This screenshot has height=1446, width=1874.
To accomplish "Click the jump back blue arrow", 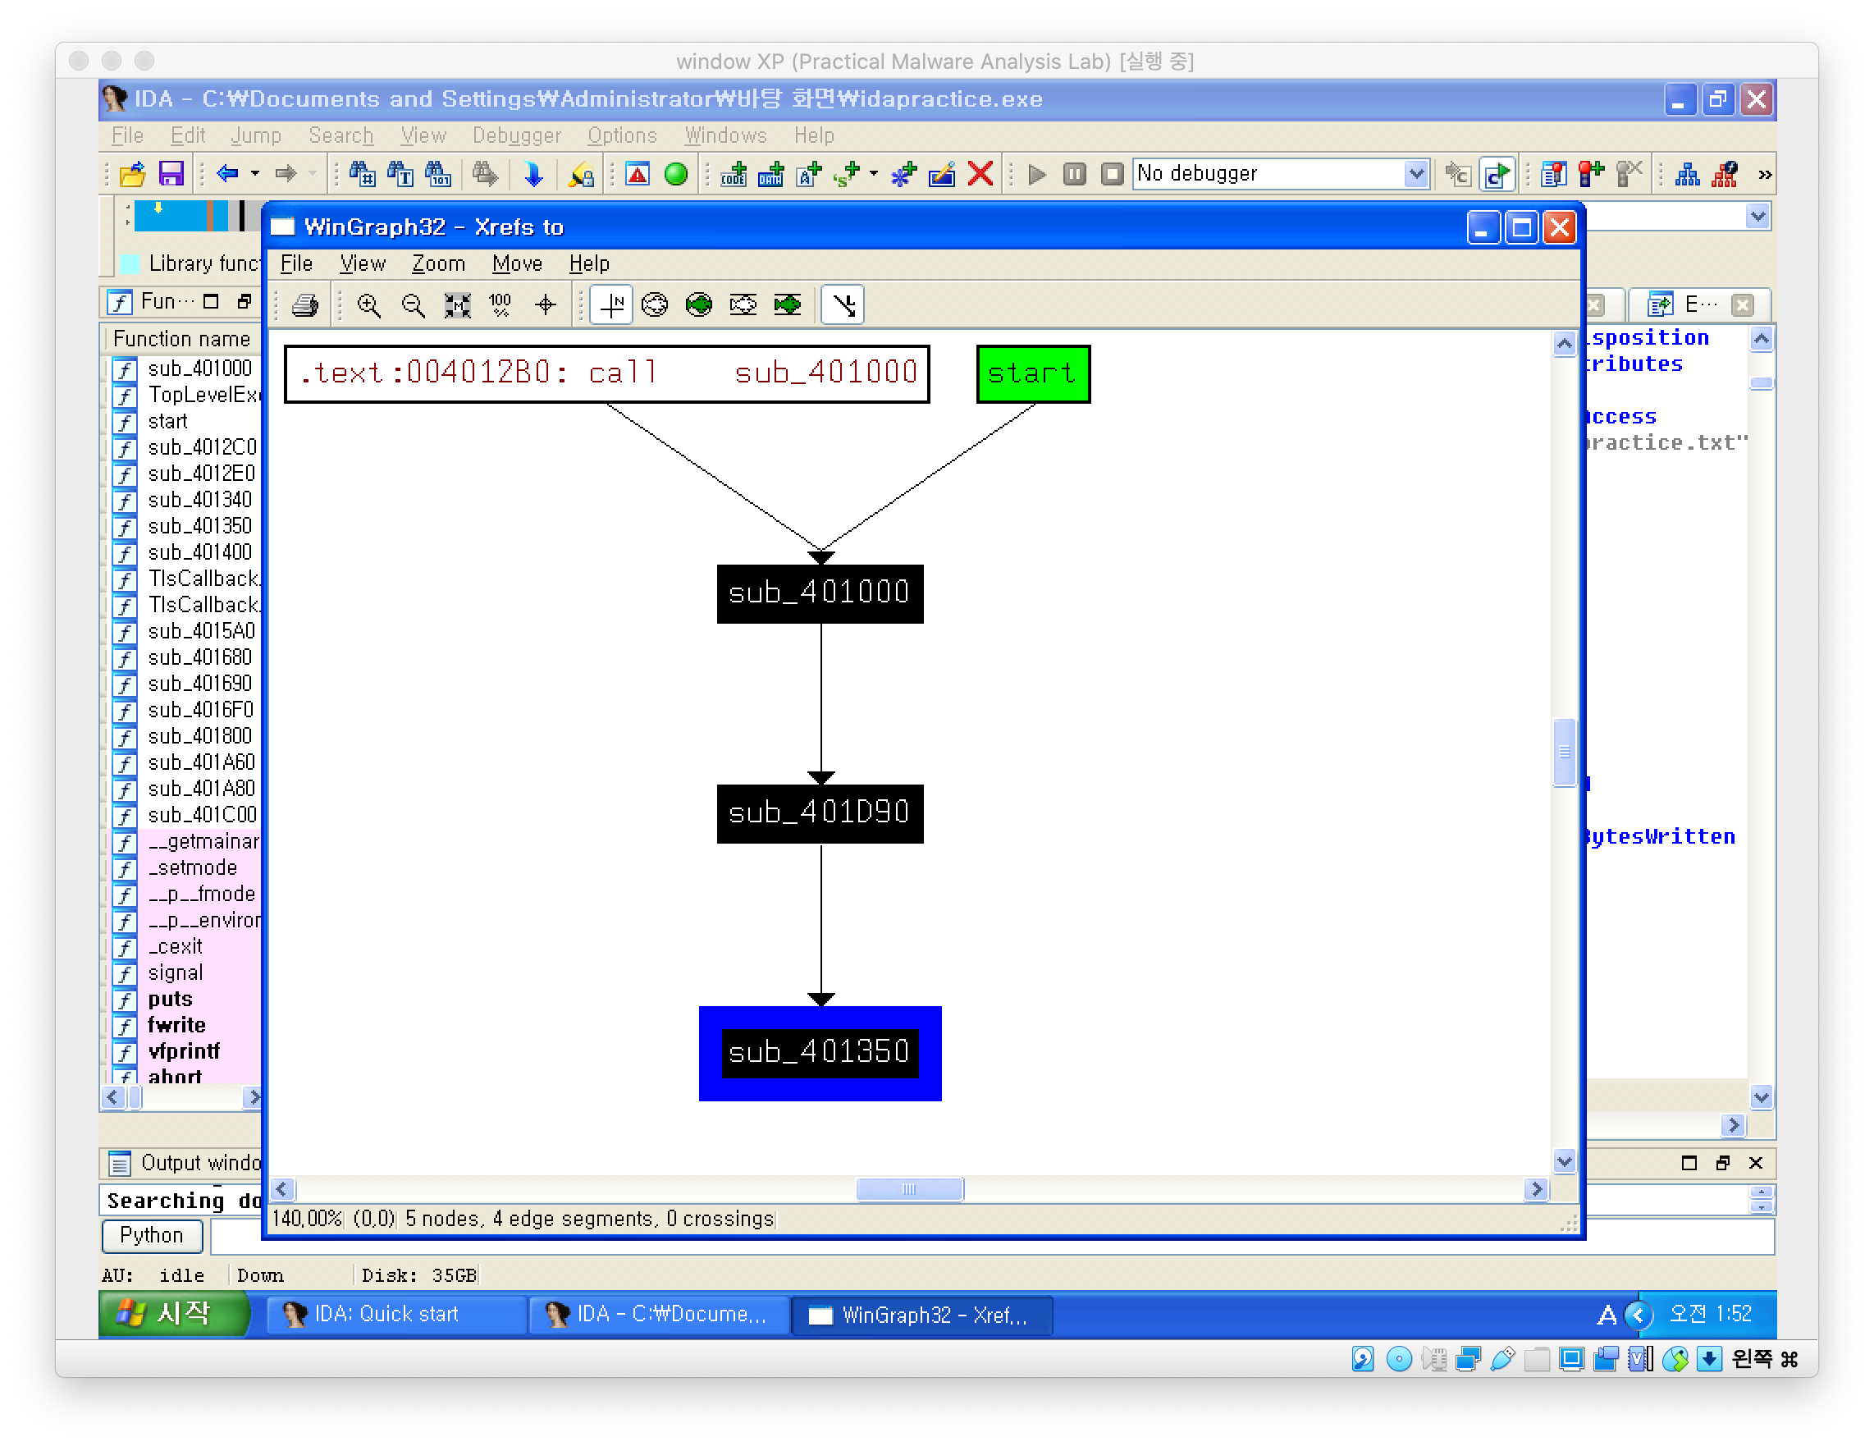I will point(227,174).
